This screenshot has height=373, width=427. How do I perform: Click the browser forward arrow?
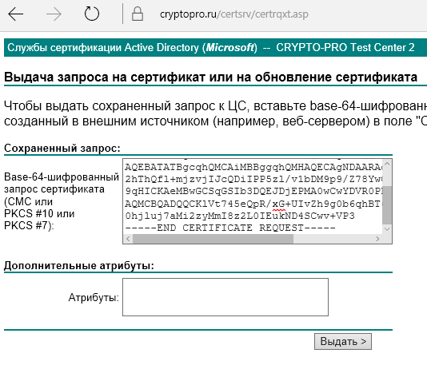[x=54, y=14]
